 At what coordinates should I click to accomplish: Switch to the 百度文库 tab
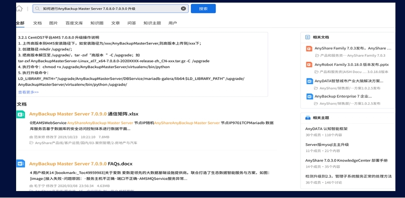74,23
